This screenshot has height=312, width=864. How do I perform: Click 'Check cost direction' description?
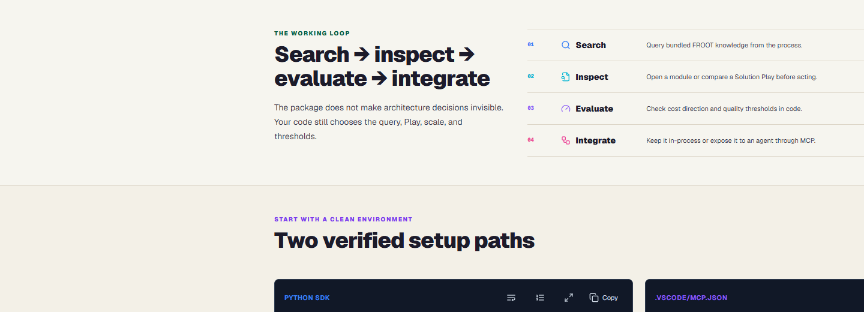point(724,109)
